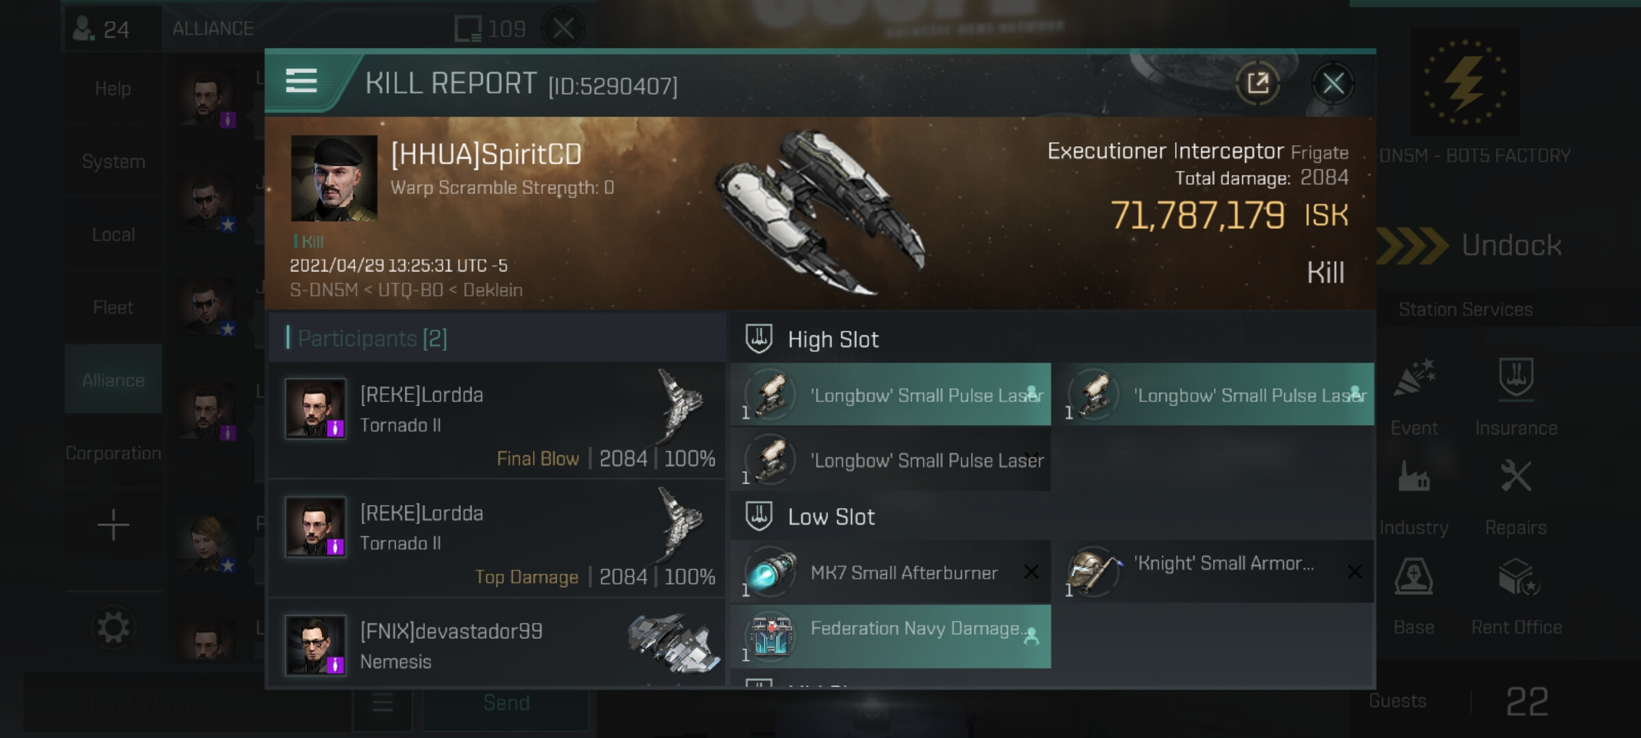
Task: Open the kill report hamburger menu
Action: [301, 81]
